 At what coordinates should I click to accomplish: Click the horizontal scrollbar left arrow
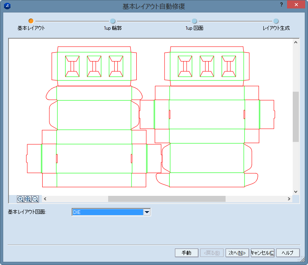click(45, 199)
